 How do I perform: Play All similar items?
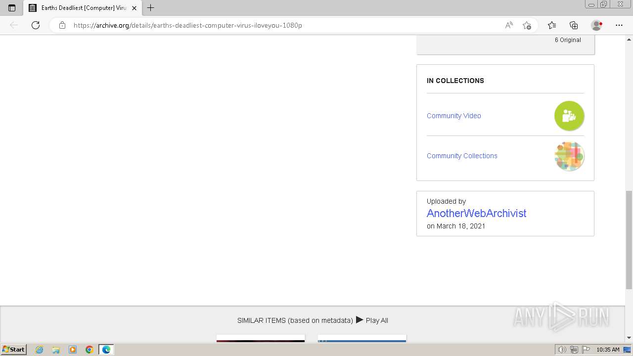[x=372, y=320]
